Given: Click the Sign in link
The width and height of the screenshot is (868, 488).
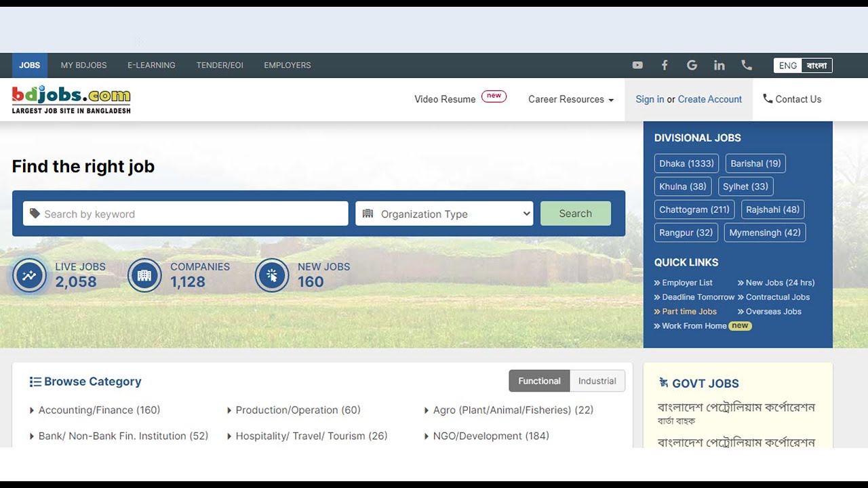Looking at the screenshot, I should pyautogui.click(x=650, y=99).
